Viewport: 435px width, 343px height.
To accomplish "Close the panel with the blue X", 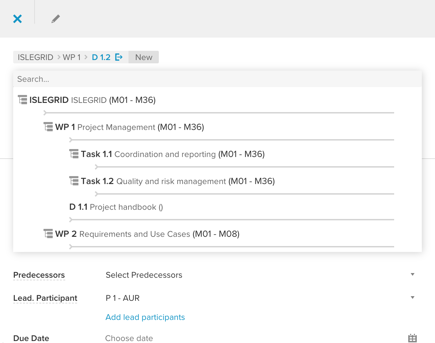I will [17, 19].
